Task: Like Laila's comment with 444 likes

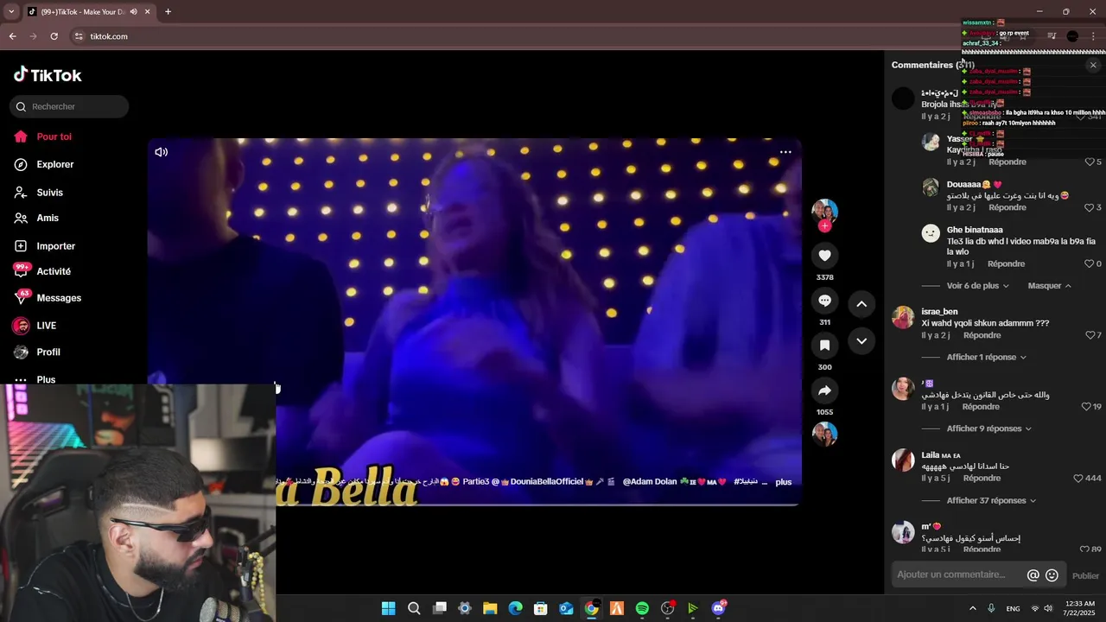Action: [x=1078, y=479]
